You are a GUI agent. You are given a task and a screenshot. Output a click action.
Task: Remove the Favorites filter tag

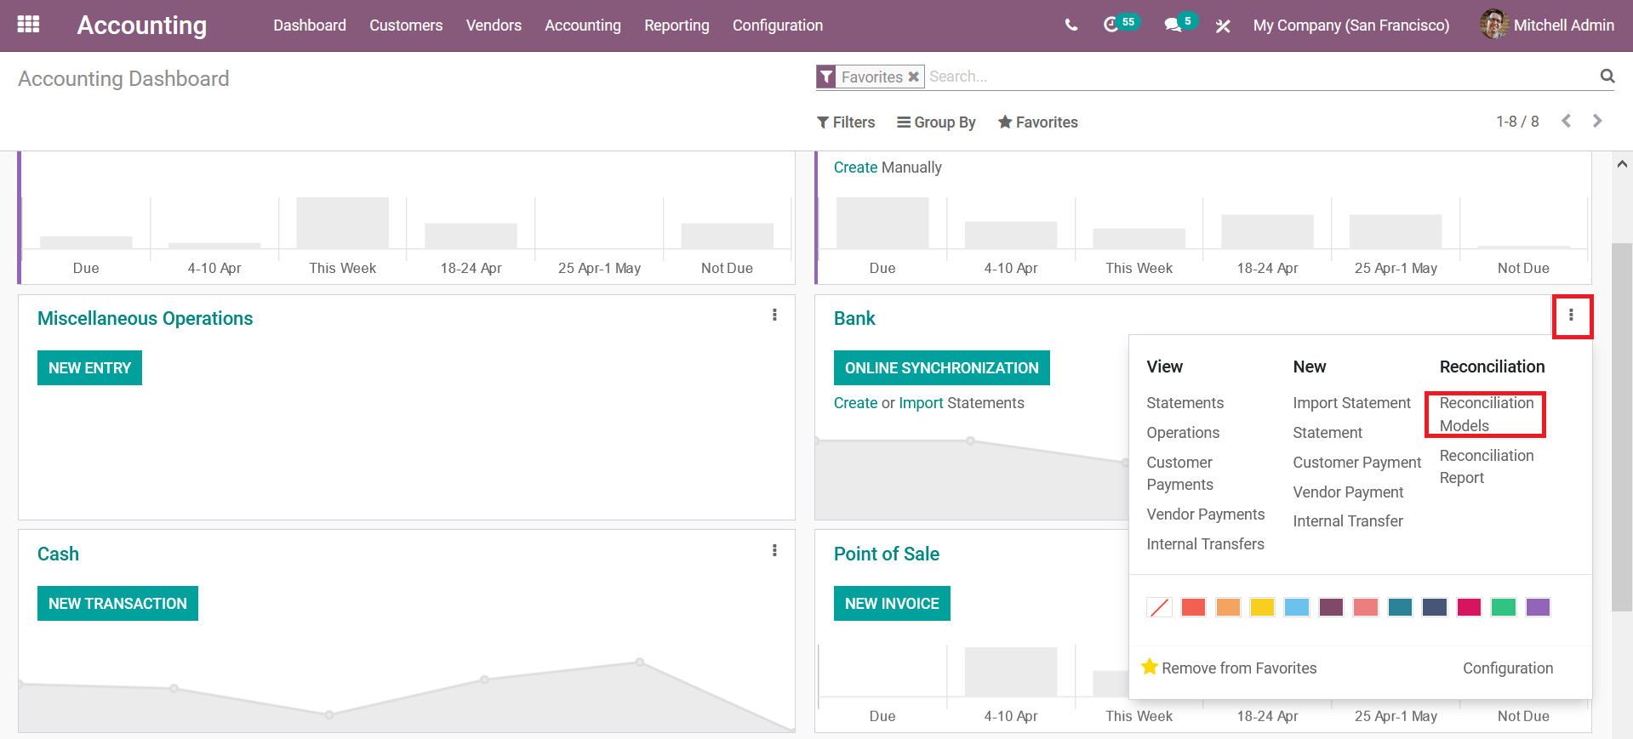click(913, 77)
